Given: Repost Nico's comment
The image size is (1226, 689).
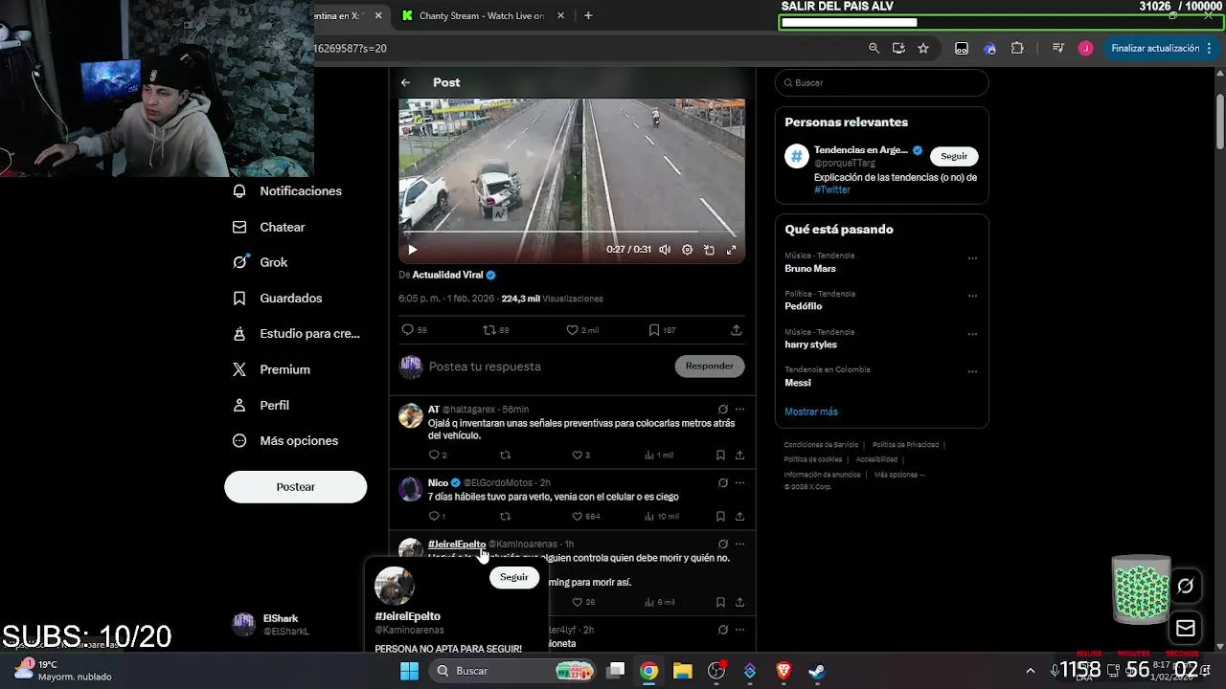Looking at the screenshot, I should [x=505, y=517].
